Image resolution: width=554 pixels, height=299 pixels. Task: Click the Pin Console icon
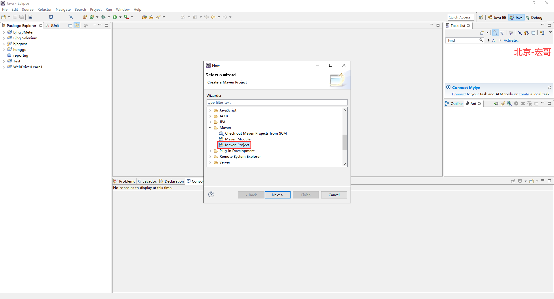pos(513,181)
